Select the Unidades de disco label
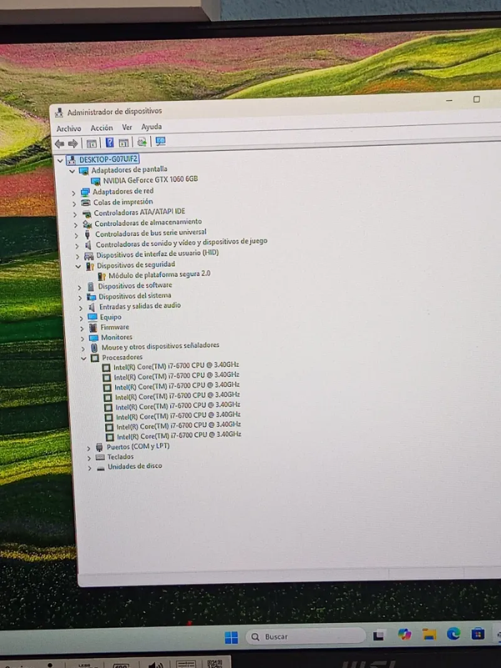The width and height of the screenshot is (501, 668). point(135,466)
